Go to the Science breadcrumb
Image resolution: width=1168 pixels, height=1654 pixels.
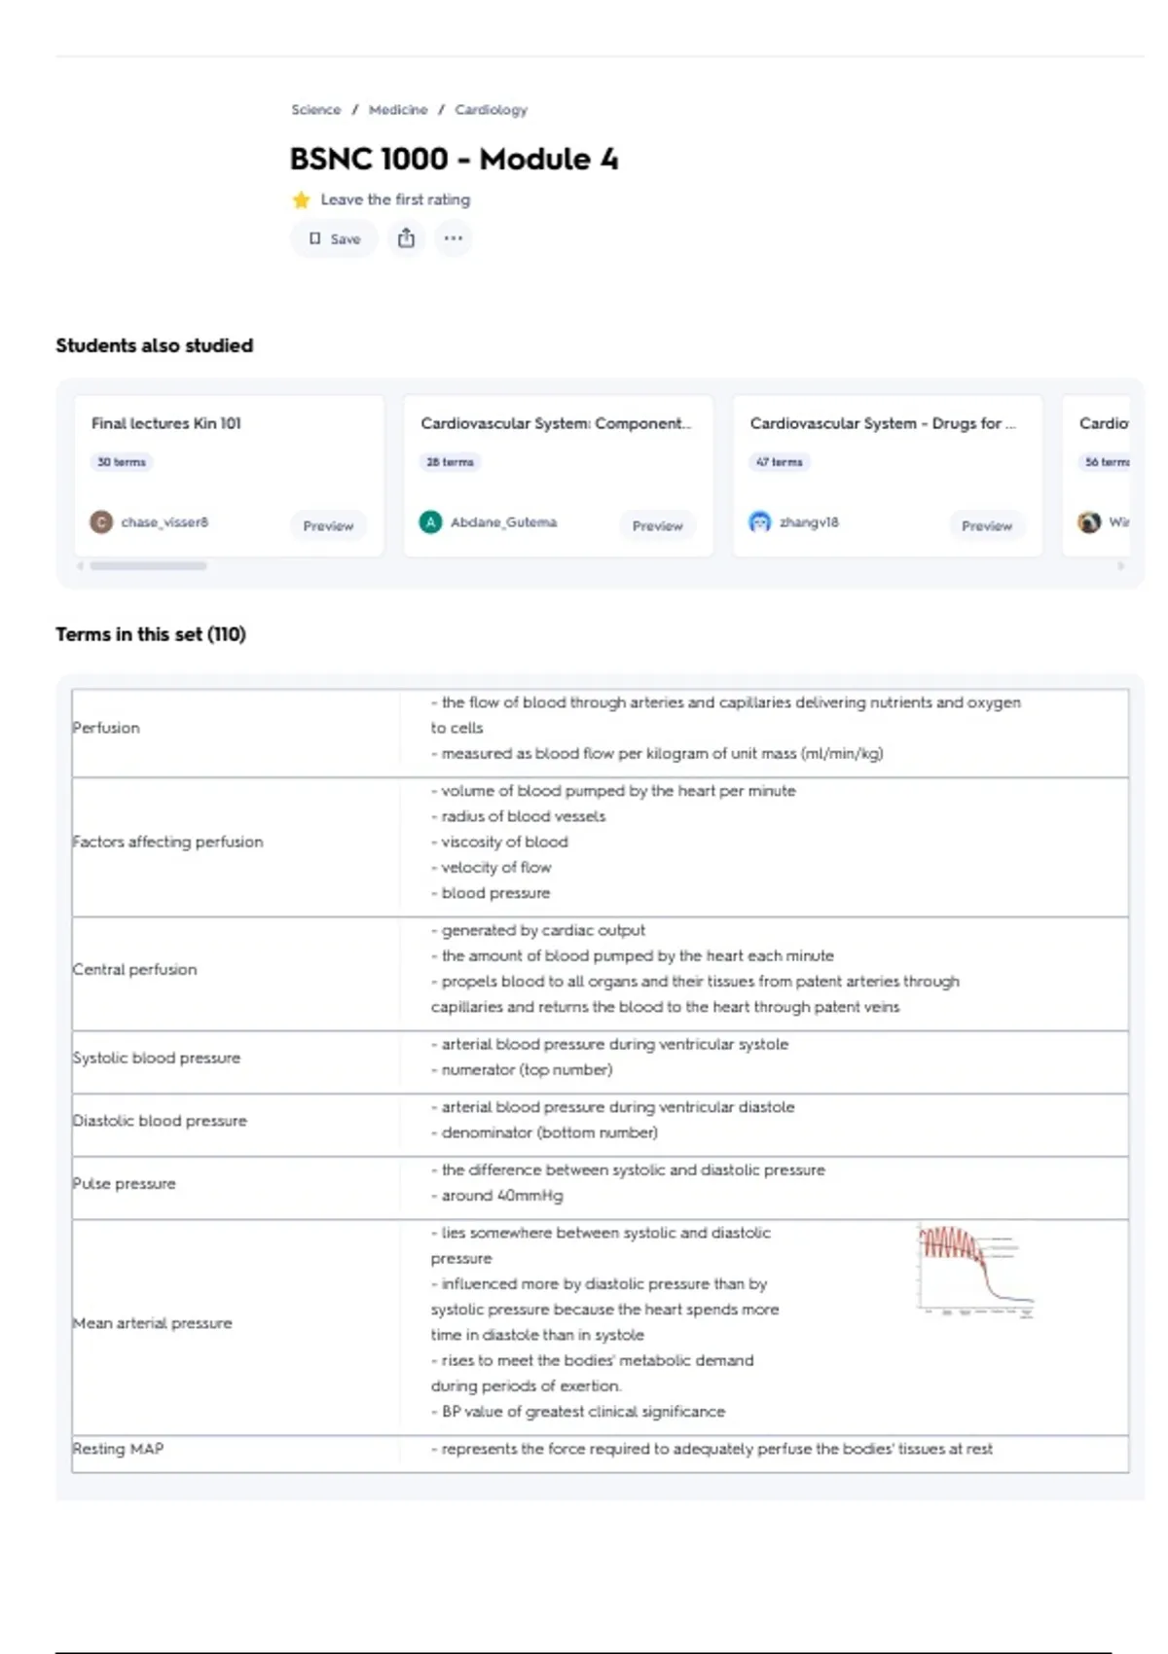[315, 110]
